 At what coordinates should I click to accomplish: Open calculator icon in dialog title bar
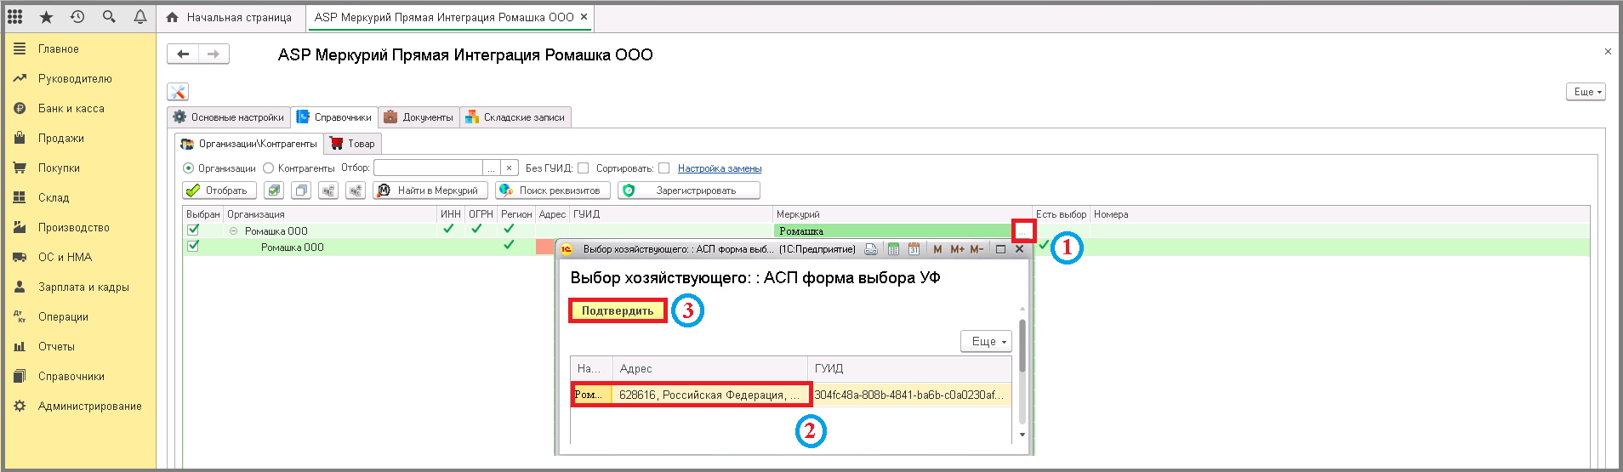click(x=893, y=249)
